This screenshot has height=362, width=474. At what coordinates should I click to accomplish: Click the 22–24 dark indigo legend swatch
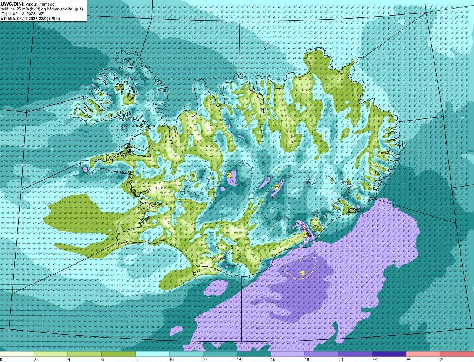pos(390,354)
